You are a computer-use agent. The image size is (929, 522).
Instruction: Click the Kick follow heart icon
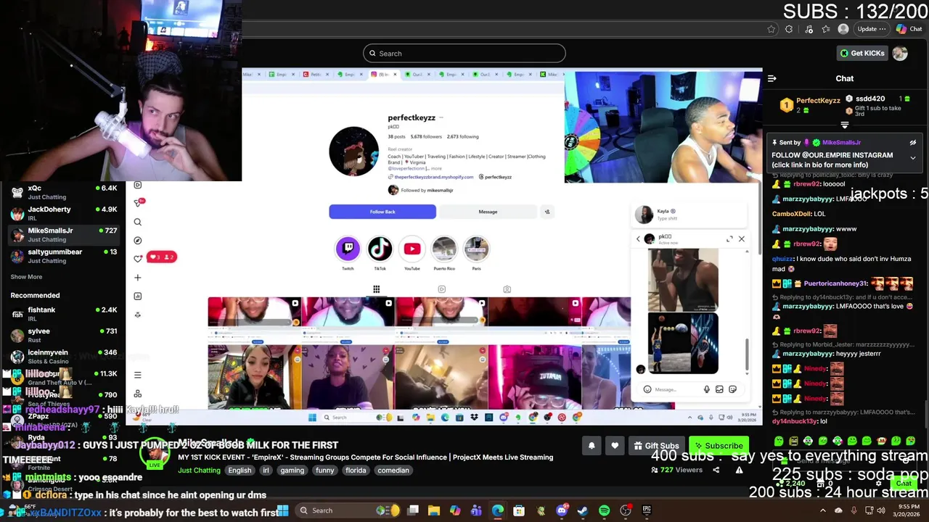615,446
